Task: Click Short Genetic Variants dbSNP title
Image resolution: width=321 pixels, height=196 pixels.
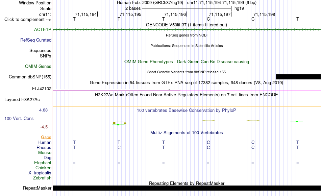Action: (x=187, y=72)
